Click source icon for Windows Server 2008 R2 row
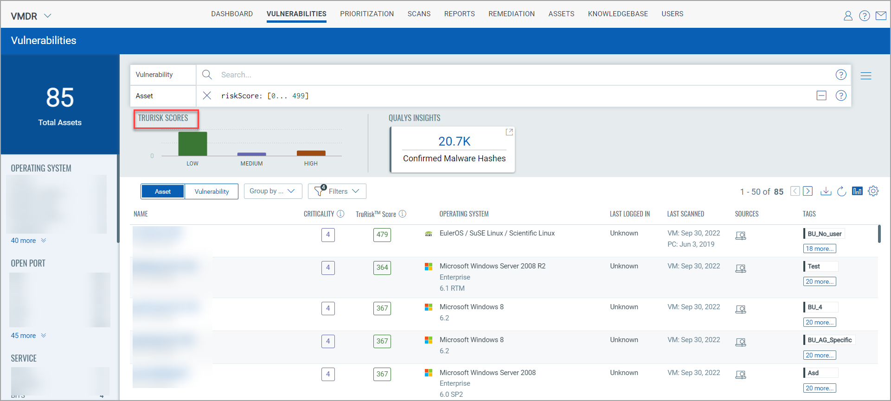 point(741,268)
